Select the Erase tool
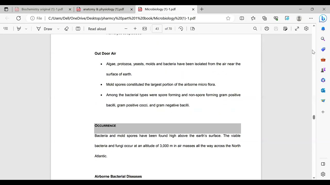Image resolution: width=330 pixels, height=185 pixels. click(67, 29)
